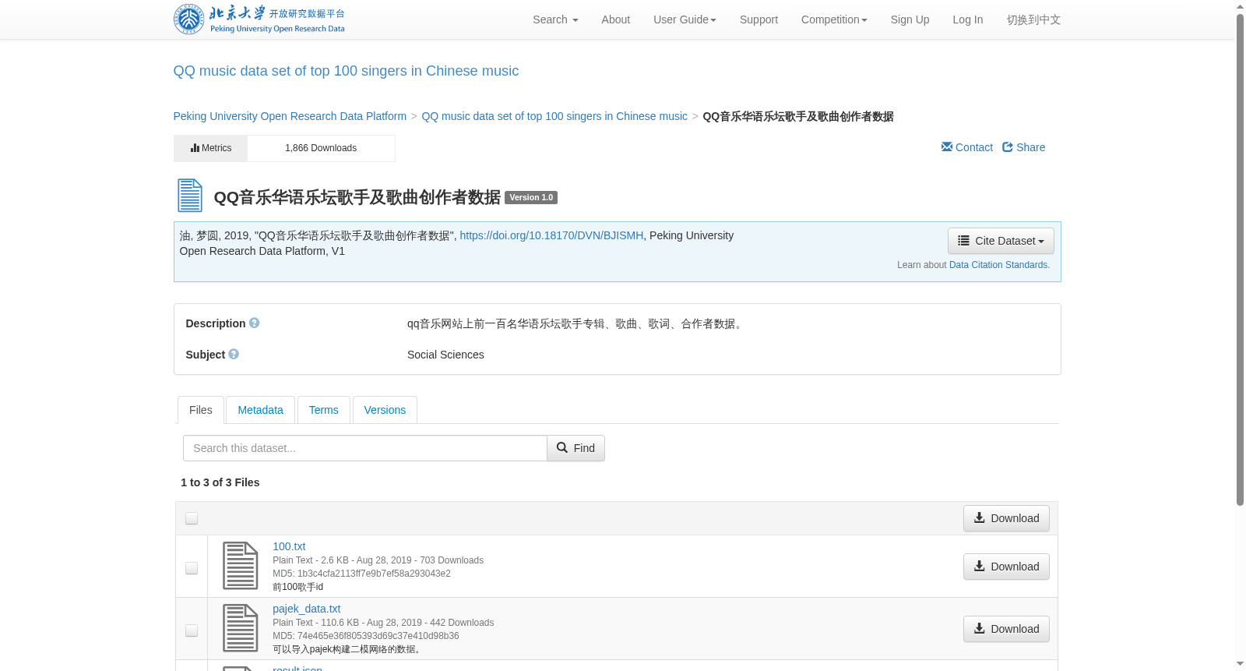Click the magnifier icon in Find button

(562, 448)
